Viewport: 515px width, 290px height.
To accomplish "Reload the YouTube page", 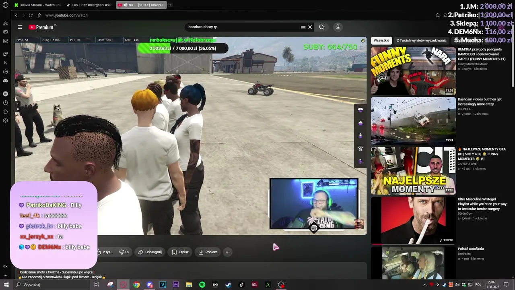I will coord(31,15).
